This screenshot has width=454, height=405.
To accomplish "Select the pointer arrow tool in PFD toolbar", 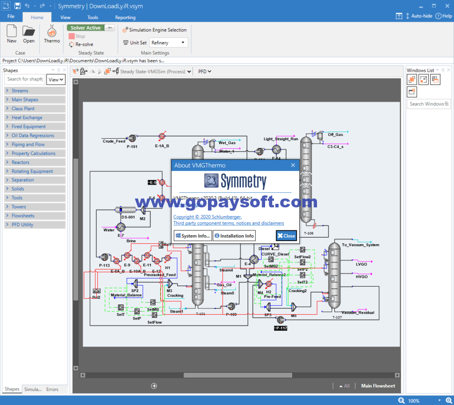I will pos(75,71).
